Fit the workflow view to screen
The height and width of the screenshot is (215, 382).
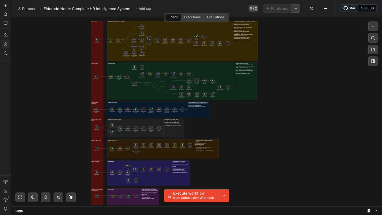coord(20,197)
